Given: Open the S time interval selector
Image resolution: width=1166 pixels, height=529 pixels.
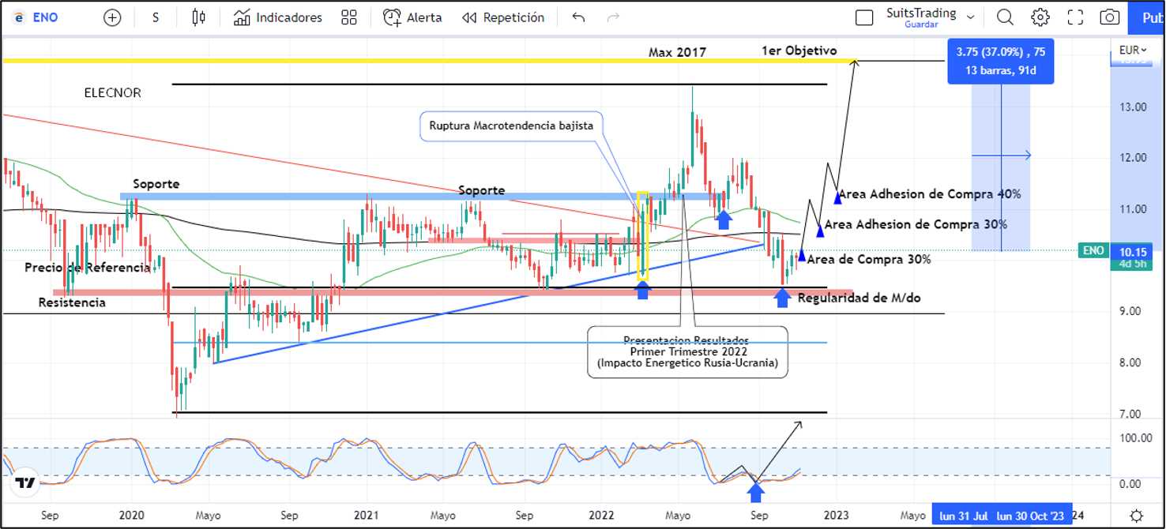Looking at the screenshot, I should tap(156, 17).
